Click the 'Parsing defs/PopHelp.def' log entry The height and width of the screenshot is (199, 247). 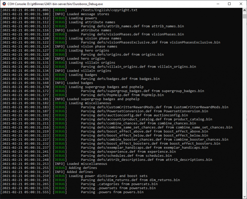point(122,95)
